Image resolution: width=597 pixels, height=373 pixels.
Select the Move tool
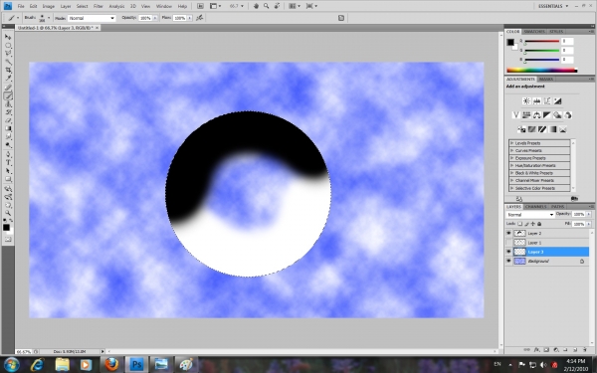[x=8, y=37]
